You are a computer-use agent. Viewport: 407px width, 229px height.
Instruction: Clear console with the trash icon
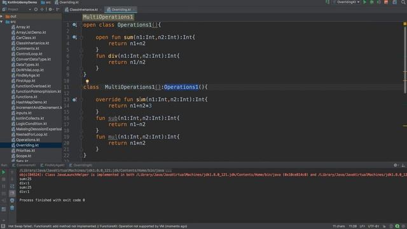pyautogui.click(x=12, y=208)
